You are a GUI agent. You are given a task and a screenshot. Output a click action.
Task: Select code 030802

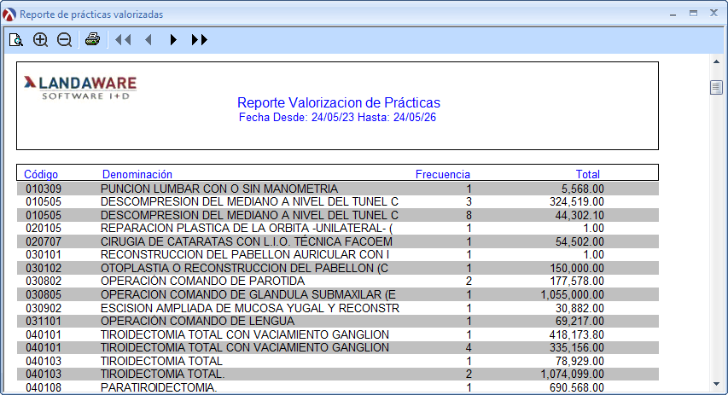[x=44, y=282]
